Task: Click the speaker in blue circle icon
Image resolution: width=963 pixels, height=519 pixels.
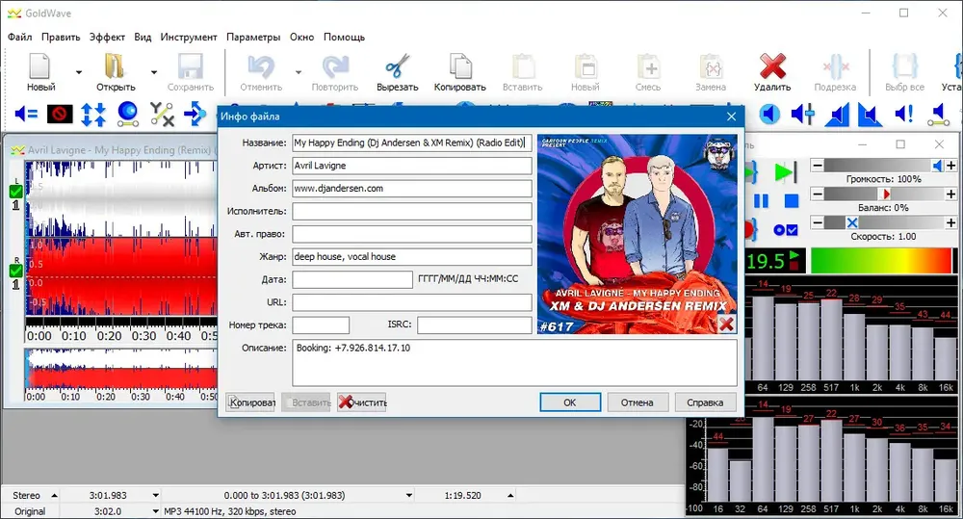Action: (x=769, y=114)
